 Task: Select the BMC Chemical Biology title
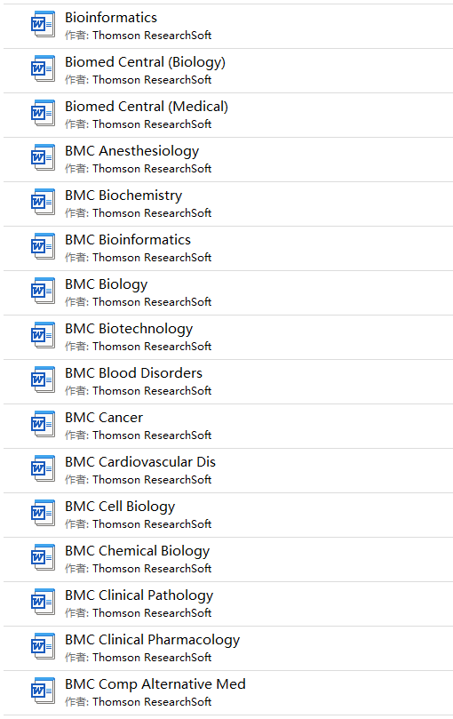coord(137,551)
